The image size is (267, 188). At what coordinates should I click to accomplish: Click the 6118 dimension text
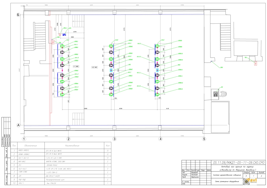coord(167,109)
